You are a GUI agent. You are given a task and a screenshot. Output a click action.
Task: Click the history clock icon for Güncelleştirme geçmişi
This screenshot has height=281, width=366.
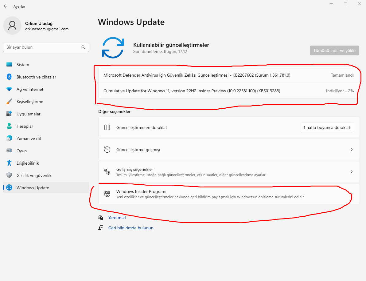click(107, 150)
